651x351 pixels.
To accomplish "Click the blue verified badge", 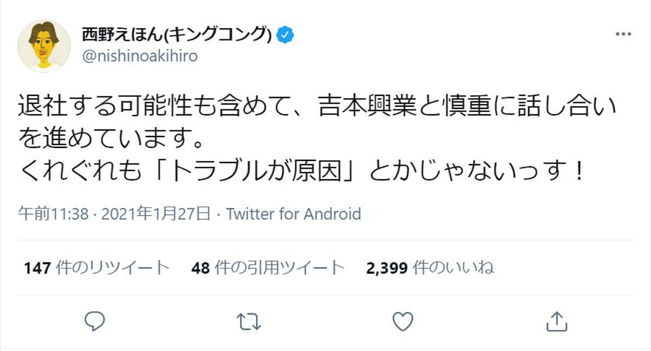I will [285, 35].
